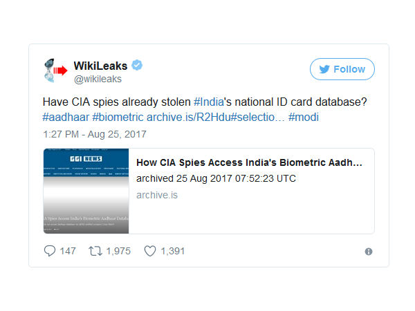Click the Twitter bird in Follow button
Image resolution: width=415 pixels, height=311 pixels.
click(x=324, y=69)
